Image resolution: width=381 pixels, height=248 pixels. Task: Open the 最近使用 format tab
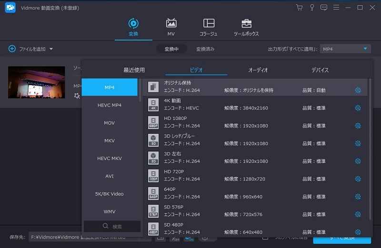(134, 70)
